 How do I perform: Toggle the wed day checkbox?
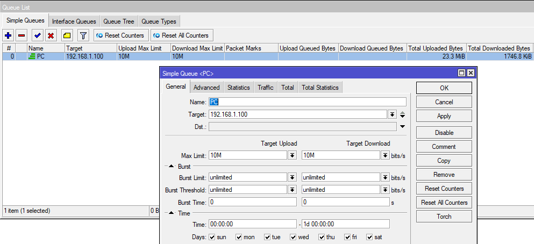tap(293, 237)
